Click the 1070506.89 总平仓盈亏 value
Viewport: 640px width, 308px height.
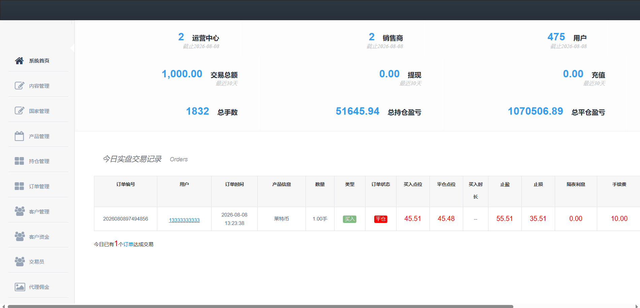(x=535, y=111)
